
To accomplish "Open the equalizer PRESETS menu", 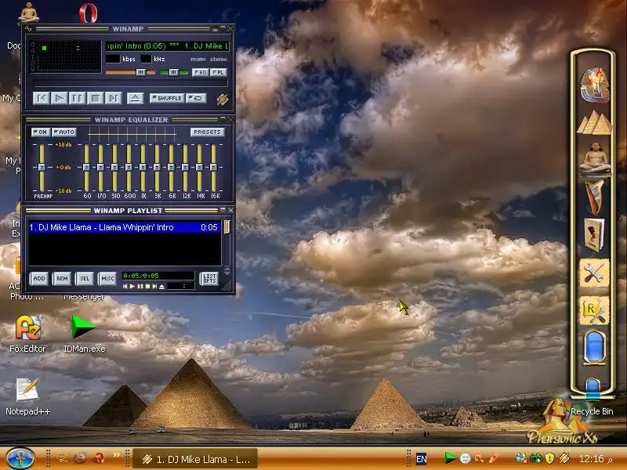I will (207, 132).
